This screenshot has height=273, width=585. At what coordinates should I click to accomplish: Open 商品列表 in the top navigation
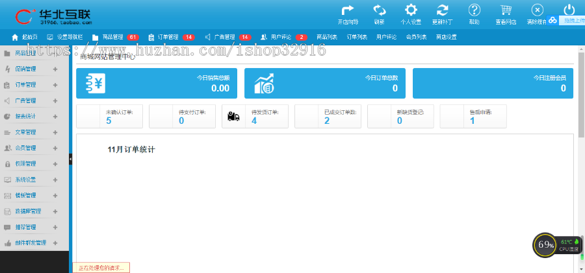pyautogui.click(x=327, y=37)
